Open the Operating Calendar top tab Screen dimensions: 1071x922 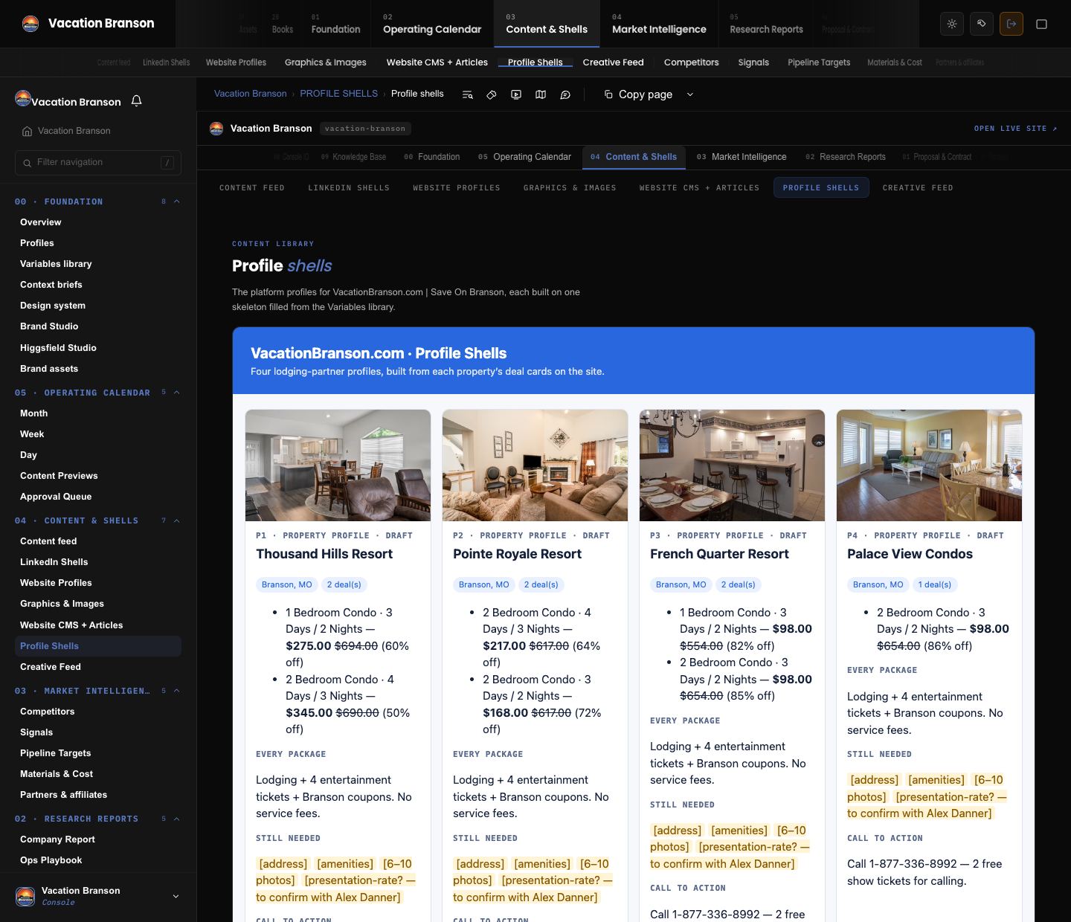pyautogui.click(x=432, y=24)
